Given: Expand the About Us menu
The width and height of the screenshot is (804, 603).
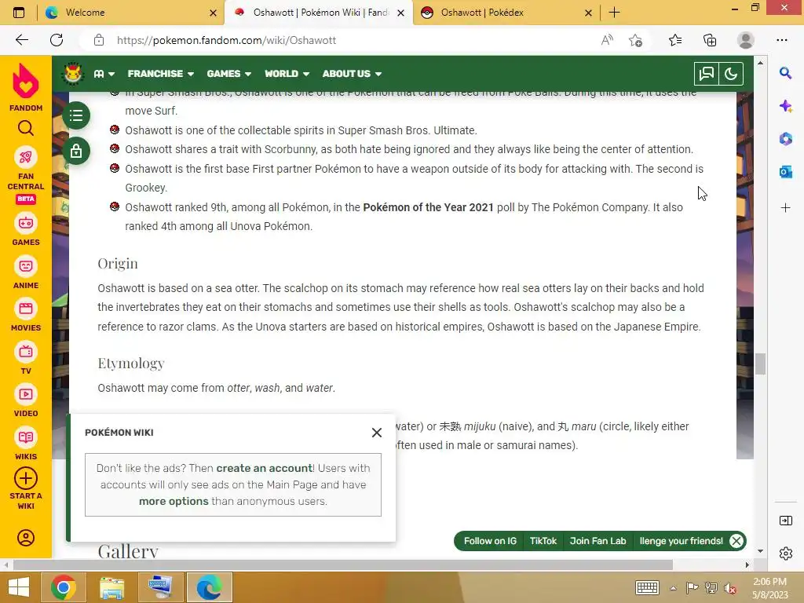Looking at the screenshot, I should pyautogui.click(x=352, y=74).
